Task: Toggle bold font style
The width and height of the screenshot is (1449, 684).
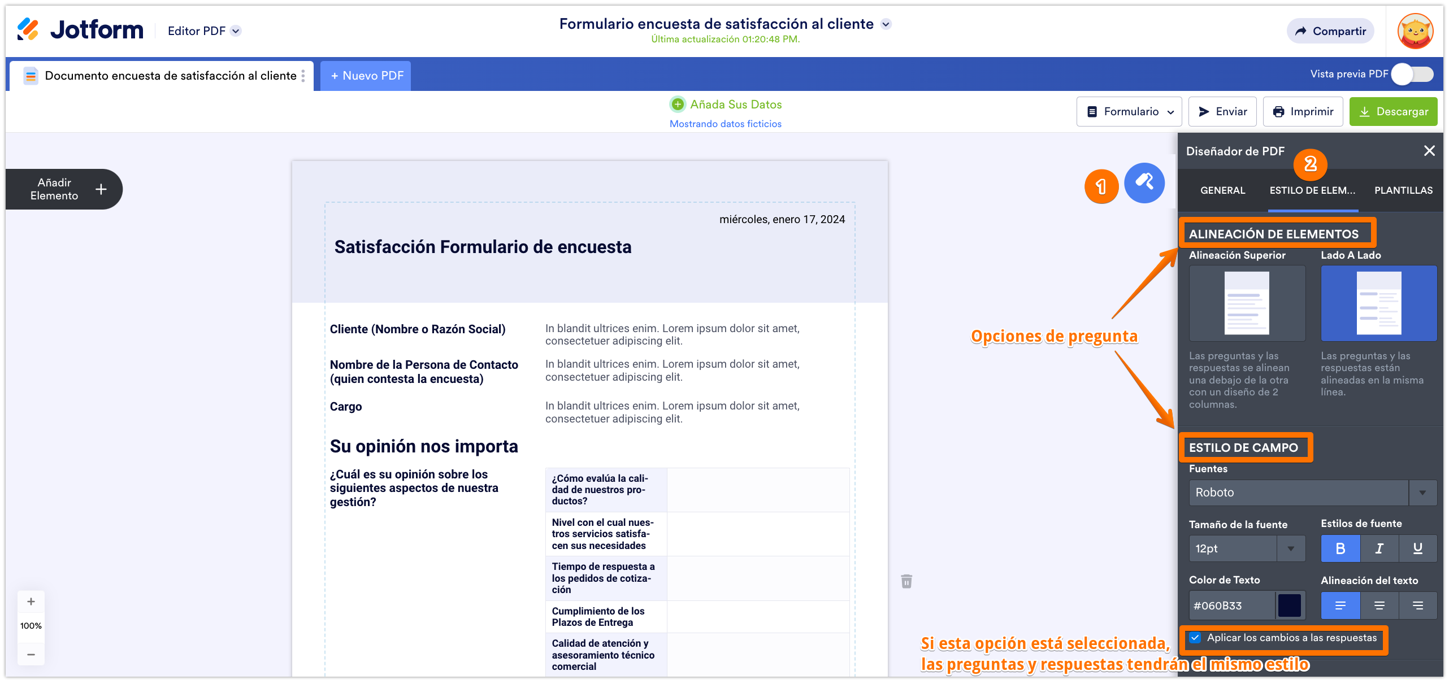Action: (x=1340, y=548)
